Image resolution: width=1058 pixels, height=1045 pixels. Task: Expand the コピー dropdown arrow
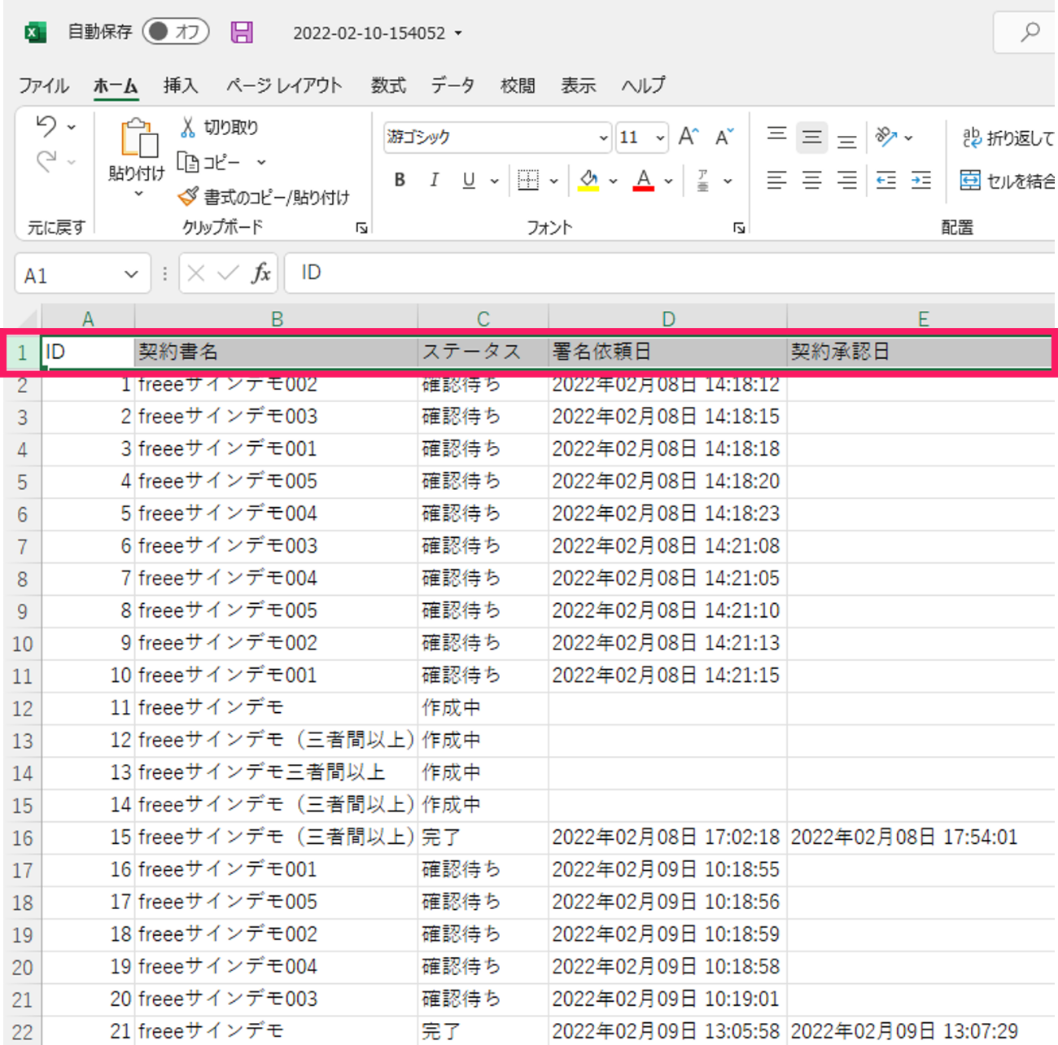tap(261, 162)
